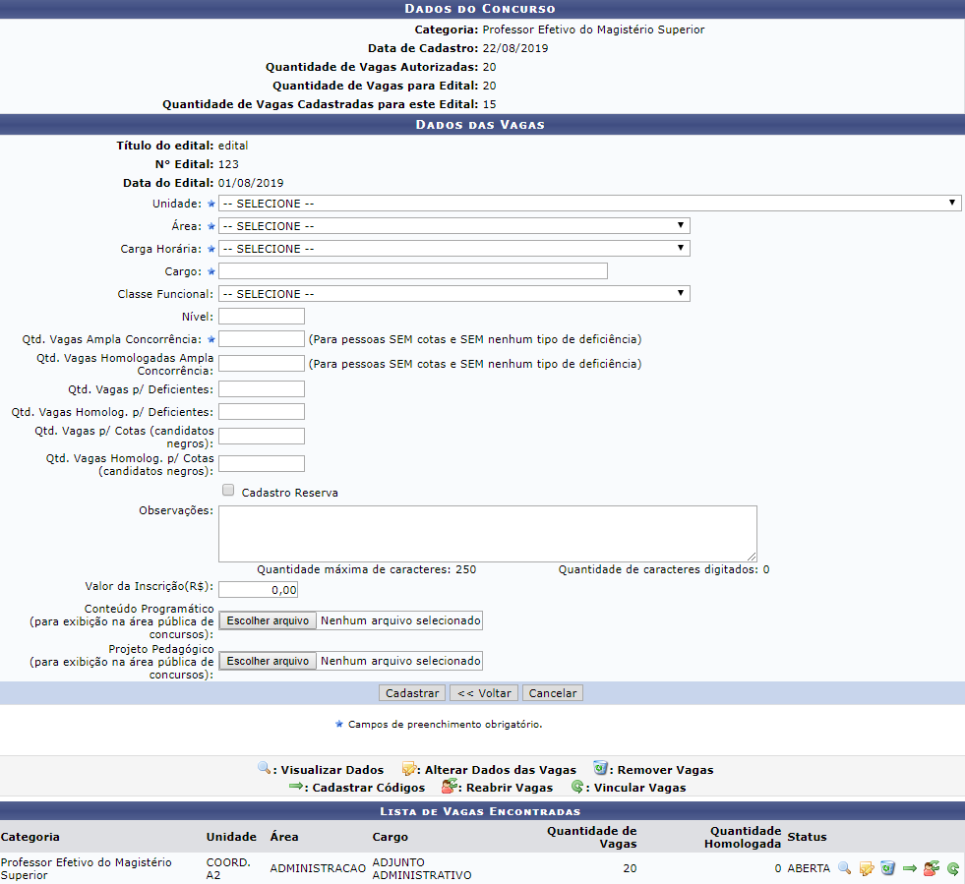The width and height of the screenshot is (965, 884).
Task: Choose file for Conteúdo Programático
Action: pos(268,620)
